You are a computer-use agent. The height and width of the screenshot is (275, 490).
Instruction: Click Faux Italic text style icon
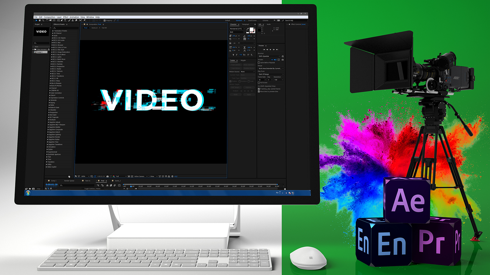[237, 55]
